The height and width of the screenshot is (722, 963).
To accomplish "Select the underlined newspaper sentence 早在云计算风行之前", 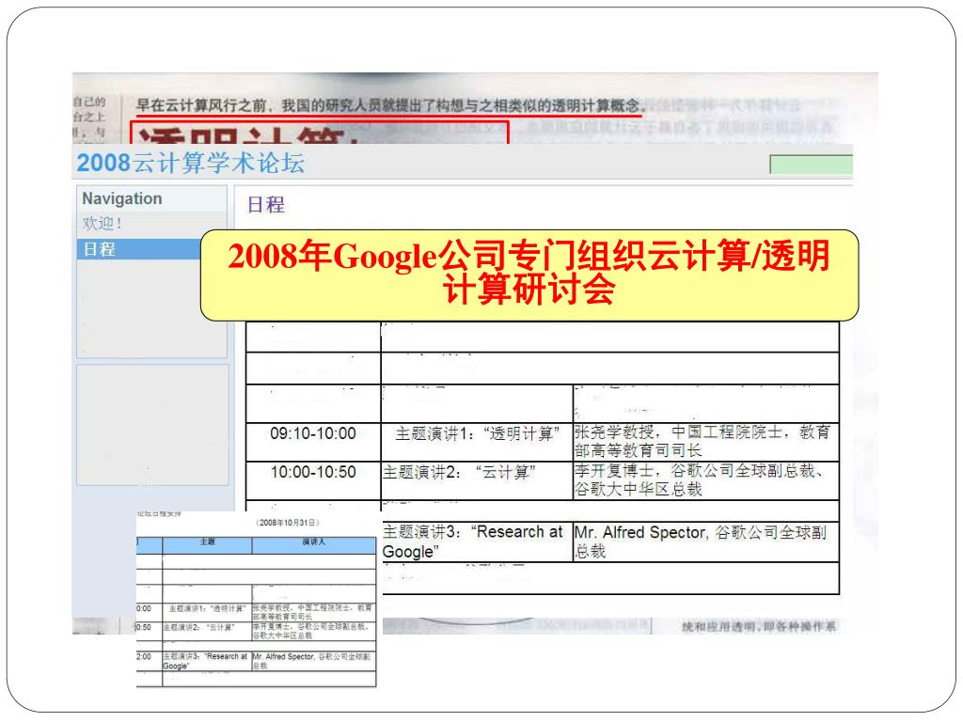I will 388,105.
